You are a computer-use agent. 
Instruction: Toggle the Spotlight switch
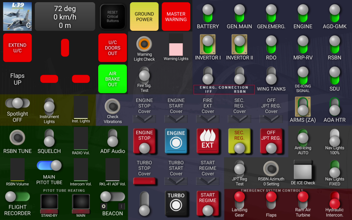click(17, 103)
